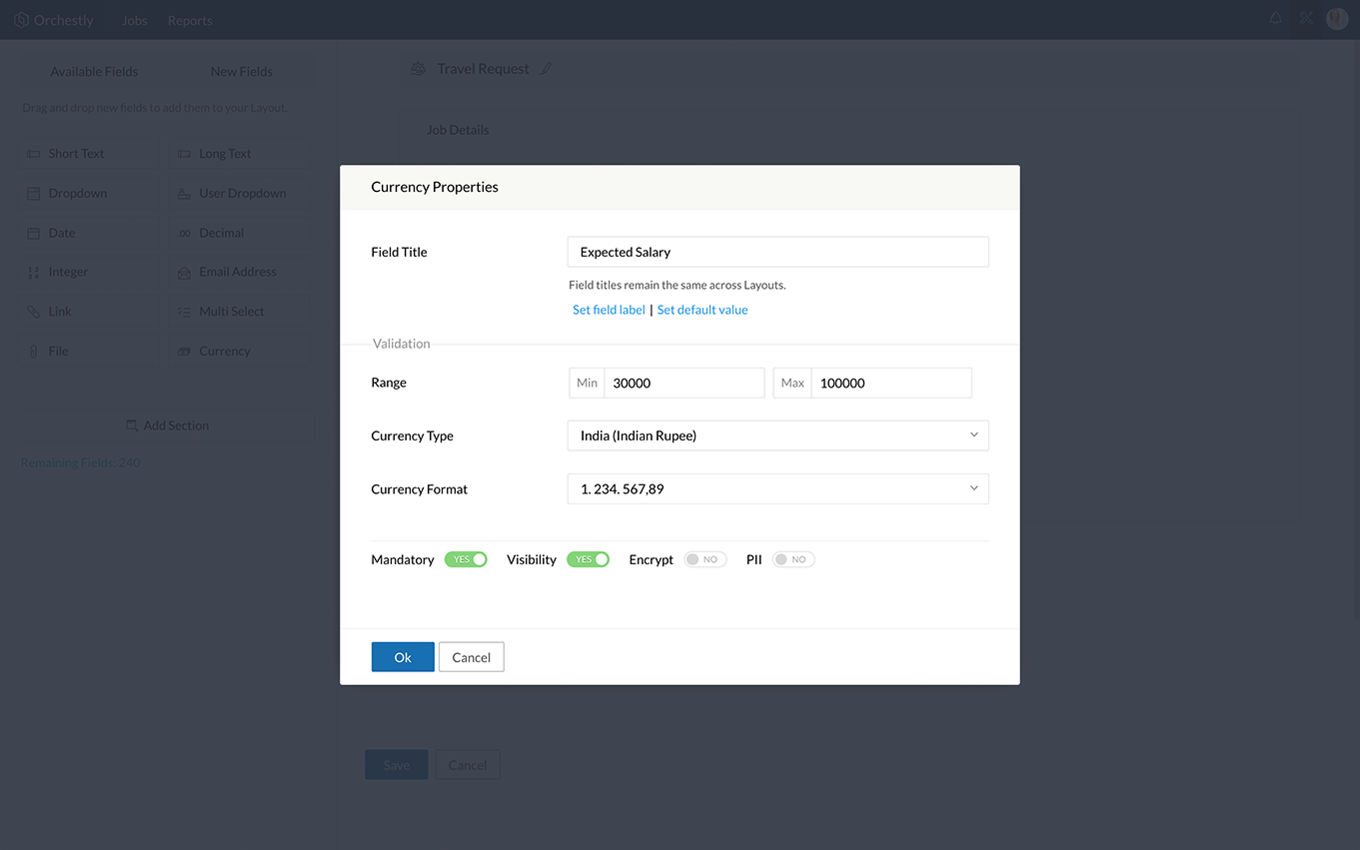
Task: Click the background Cancel button below layout
Action: pos(467,765)
